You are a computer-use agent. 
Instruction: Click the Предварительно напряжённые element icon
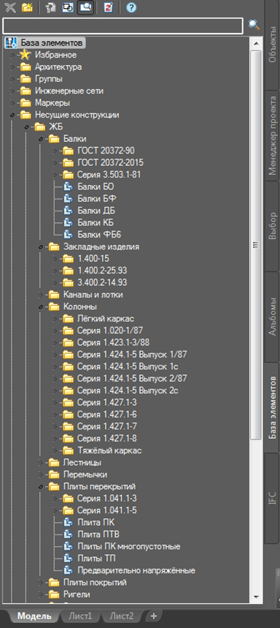(69, 570)
